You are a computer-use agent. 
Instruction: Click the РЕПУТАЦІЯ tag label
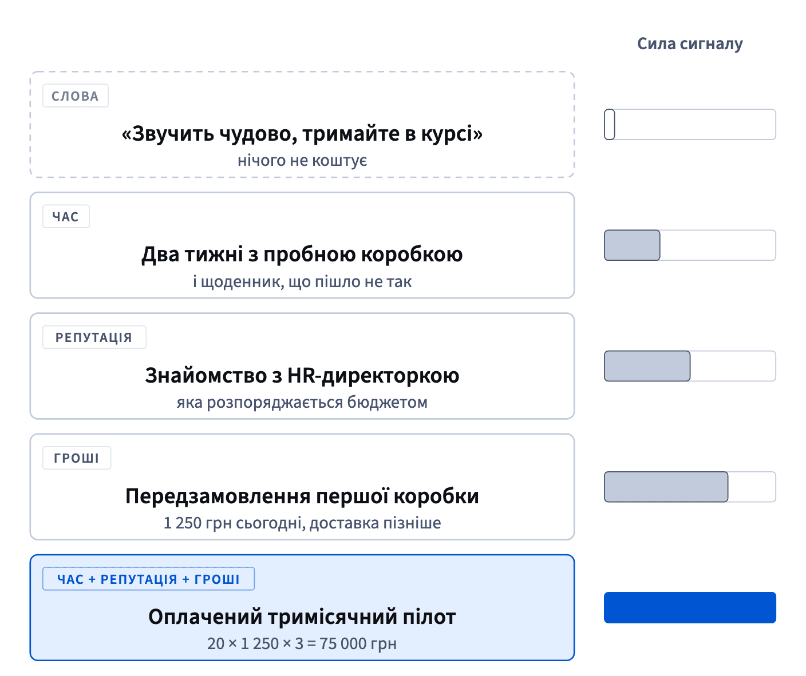pyautogui.click(x=94, y=337)
